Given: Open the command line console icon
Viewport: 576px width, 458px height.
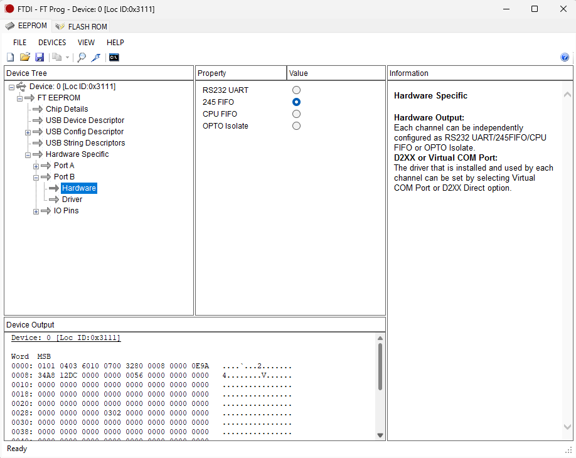Looking at the screenshot, I should click(x=114, y=57).
